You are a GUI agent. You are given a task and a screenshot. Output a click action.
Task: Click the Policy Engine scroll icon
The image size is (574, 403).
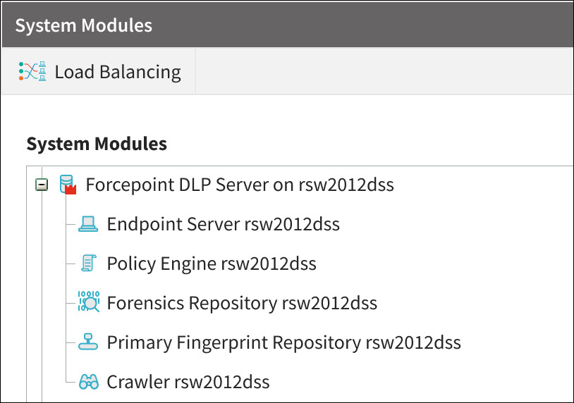tap(88, 263)
